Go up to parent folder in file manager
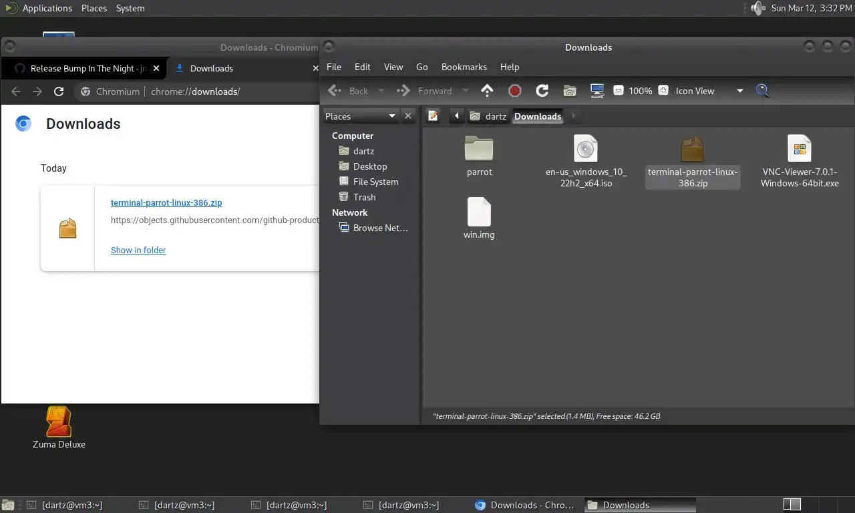The width and height of the screenshot is (855, 513). [x=488, y=91]
